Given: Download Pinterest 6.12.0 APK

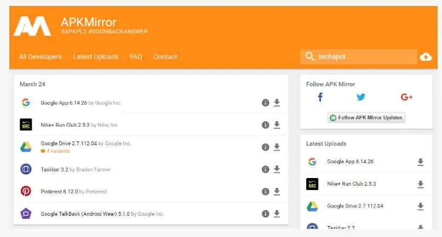Looking at the screenshot, I should (x=277, y=192).
